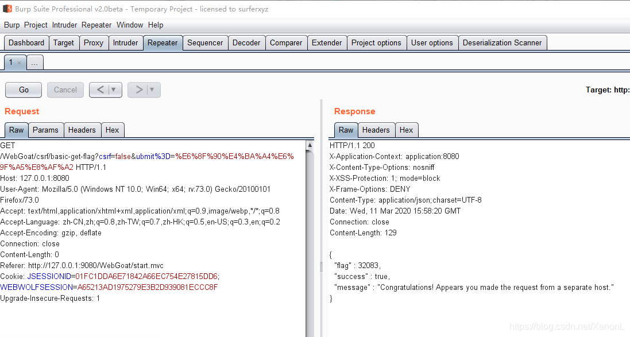Open the back history dropdown arrow

pyautogui.click(x=114, y=90)
